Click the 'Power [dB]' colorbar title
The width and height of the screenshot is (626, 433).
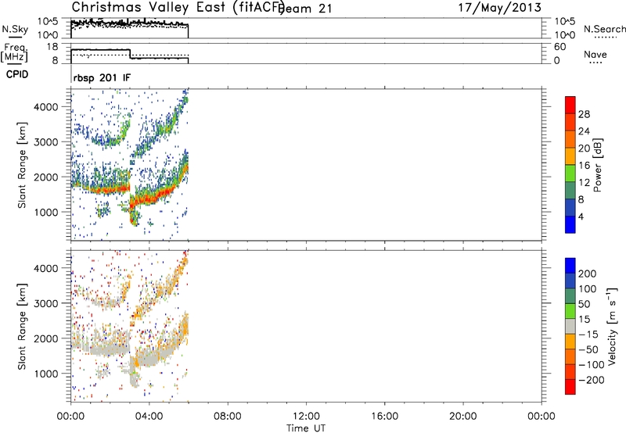tap(598, 165)
